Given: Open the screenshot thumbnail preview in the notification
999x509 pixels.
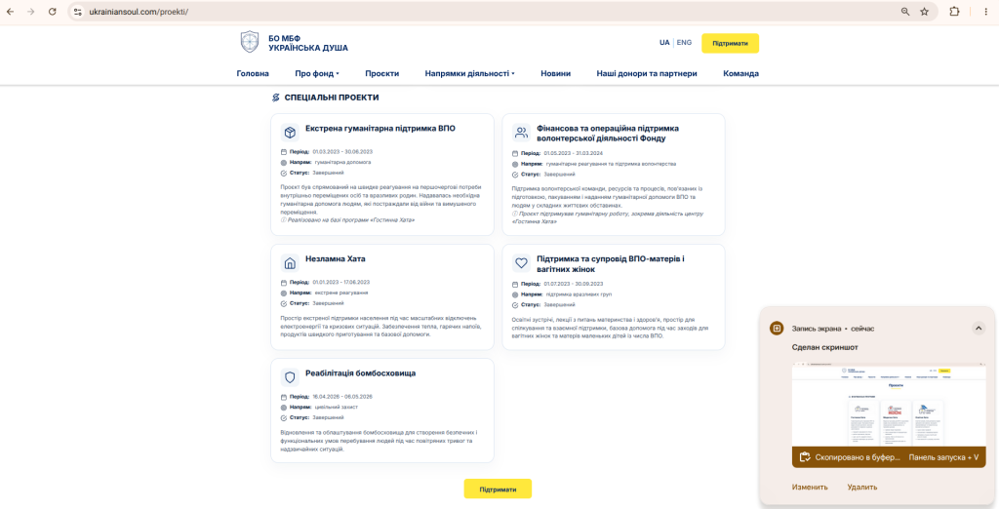Looking at the screenshot, I should point(889,406).
